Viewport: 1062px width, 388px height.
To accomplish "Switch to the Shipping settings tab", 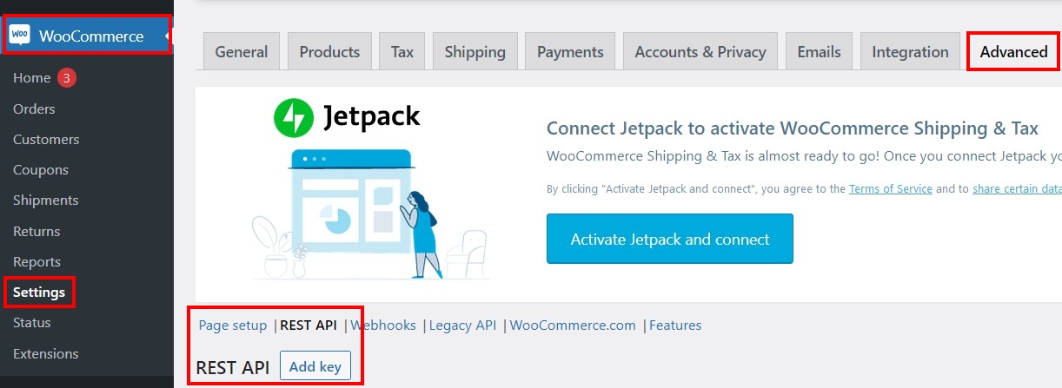I will pyautogui.click(x=475, y=52).
